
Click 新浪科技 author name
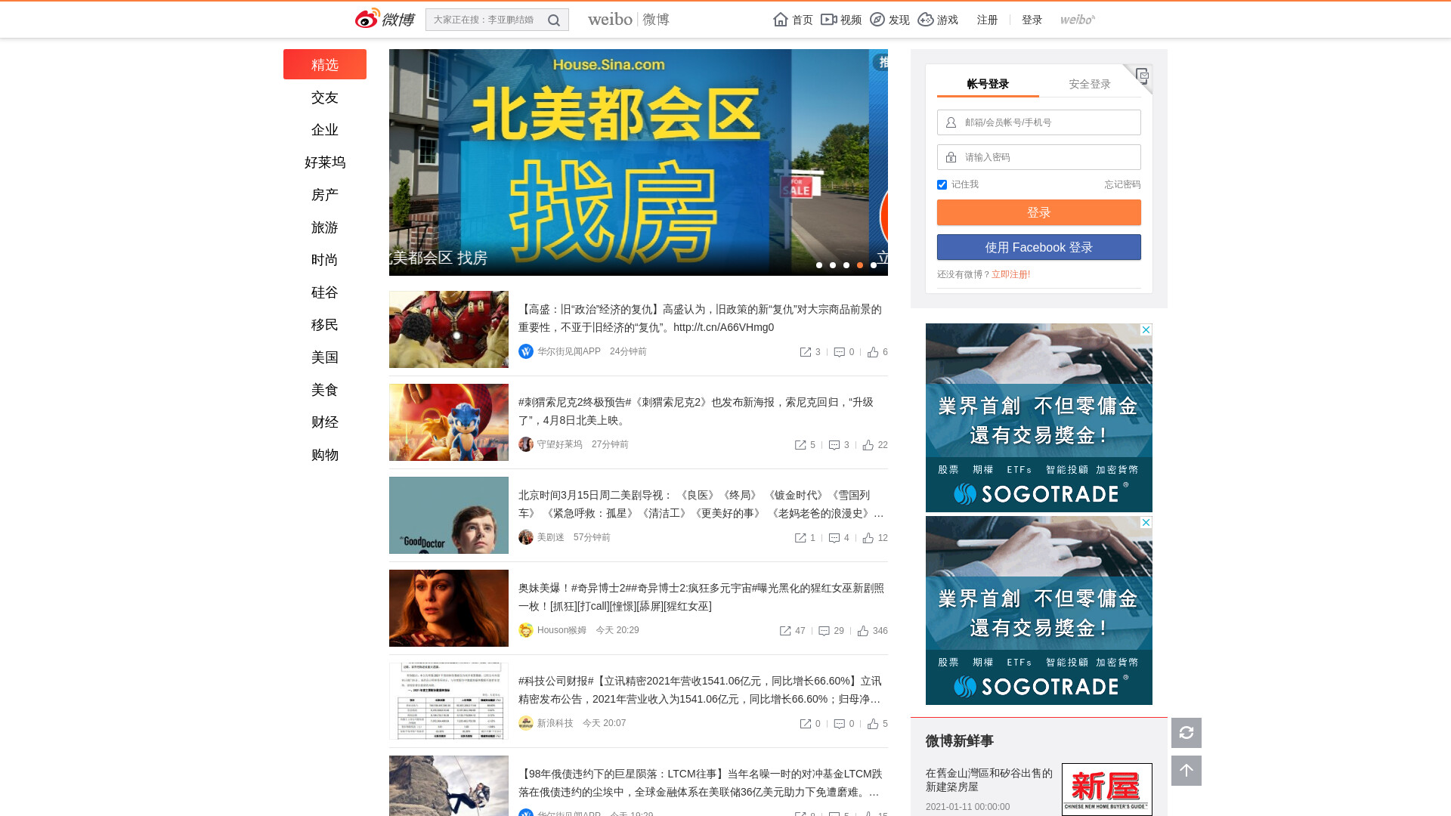555,723
